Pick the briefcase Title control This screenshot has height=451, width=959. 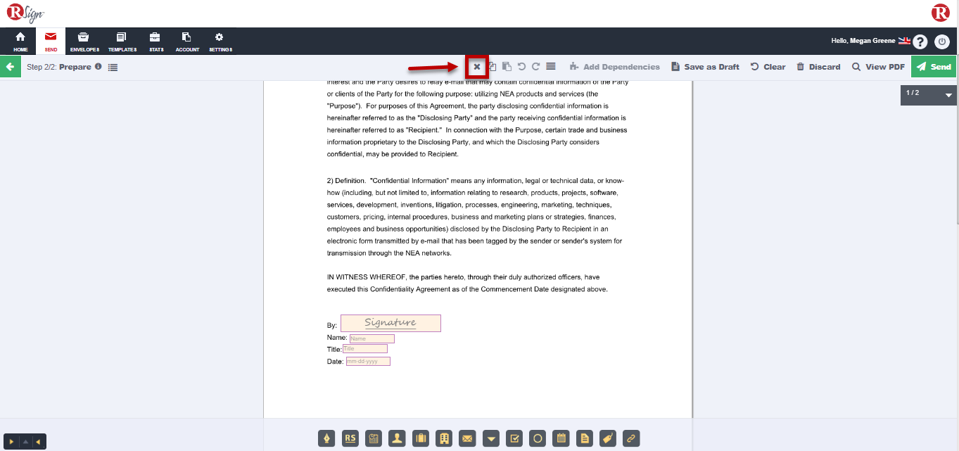[x=421, y=438]
